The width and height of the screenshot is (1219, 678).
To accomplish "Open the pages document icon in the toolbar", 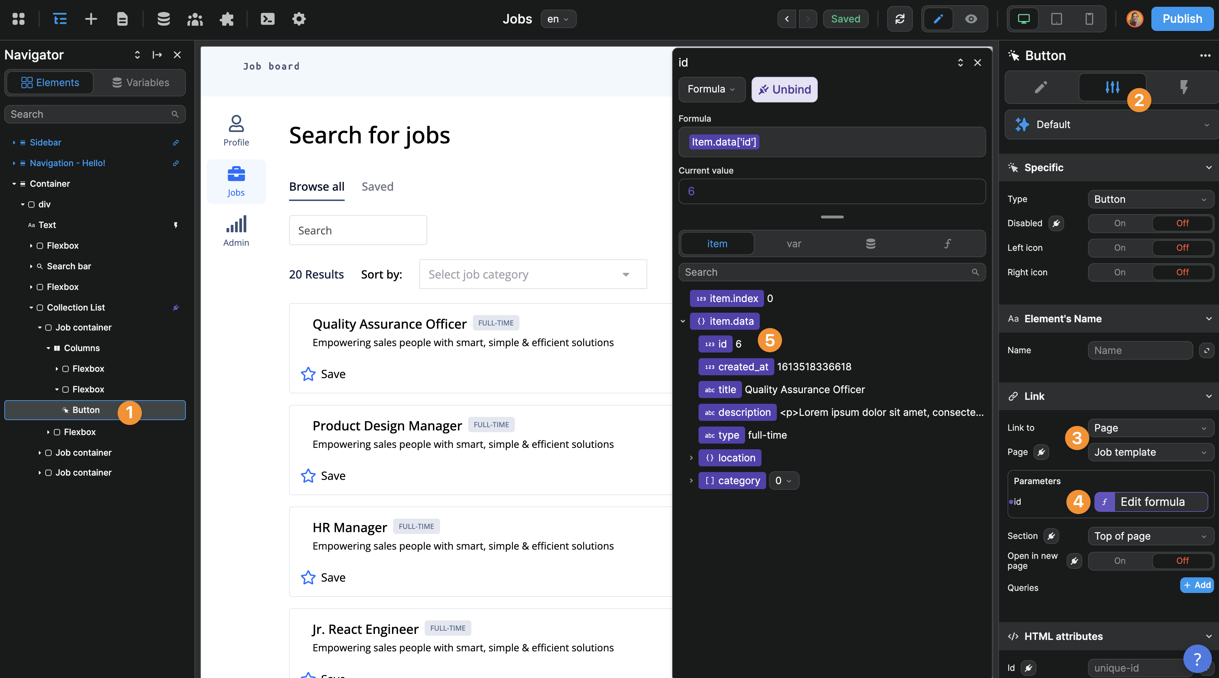I will pos(122,19).
